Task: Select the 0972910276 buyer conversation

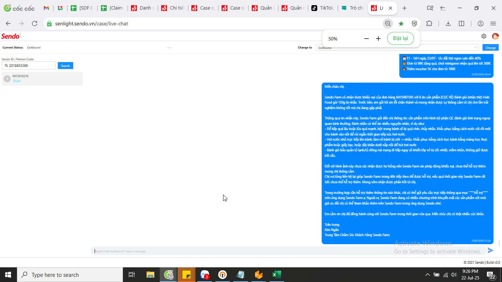Action: click(42, 79)
